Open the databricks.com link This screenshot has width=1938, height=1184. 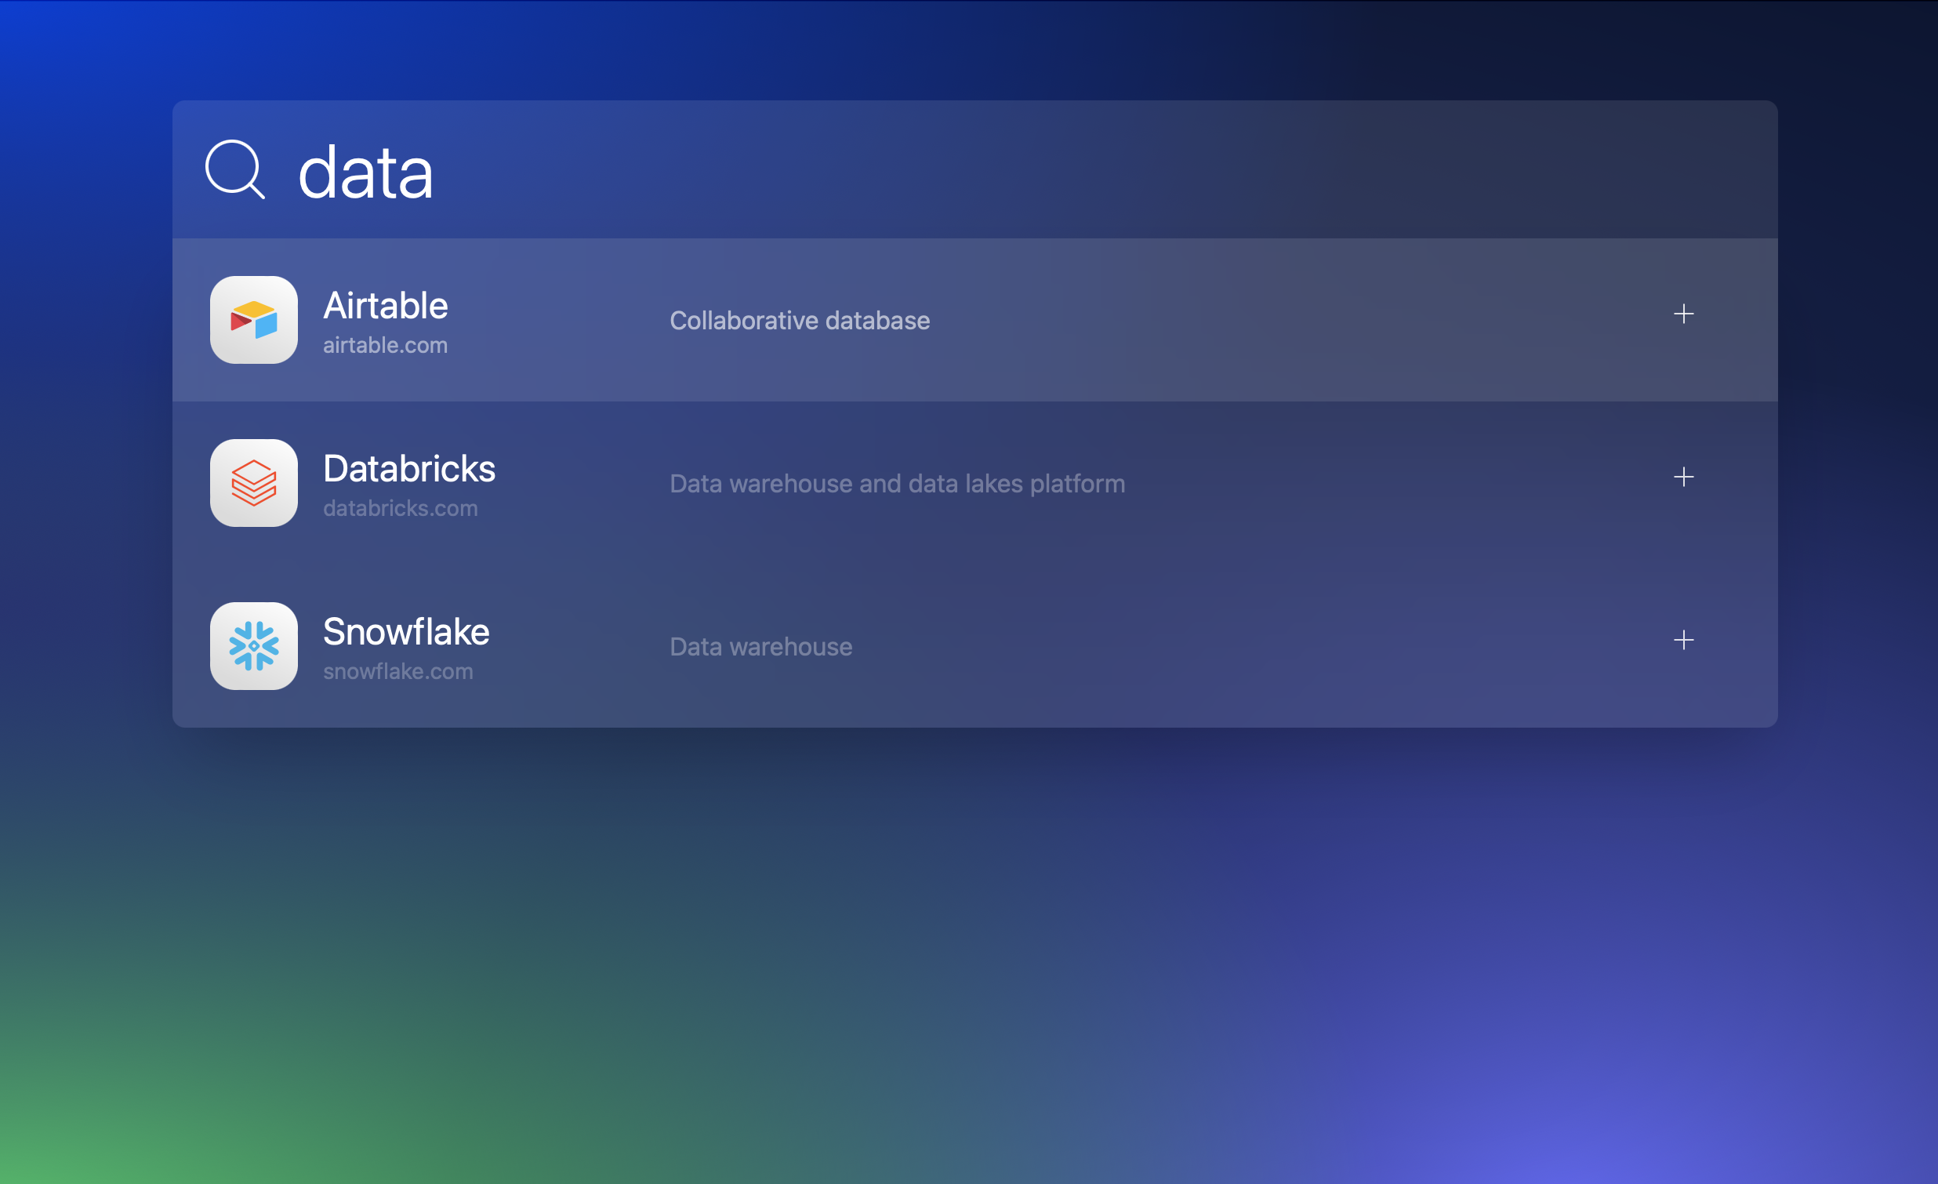[401, 508]
